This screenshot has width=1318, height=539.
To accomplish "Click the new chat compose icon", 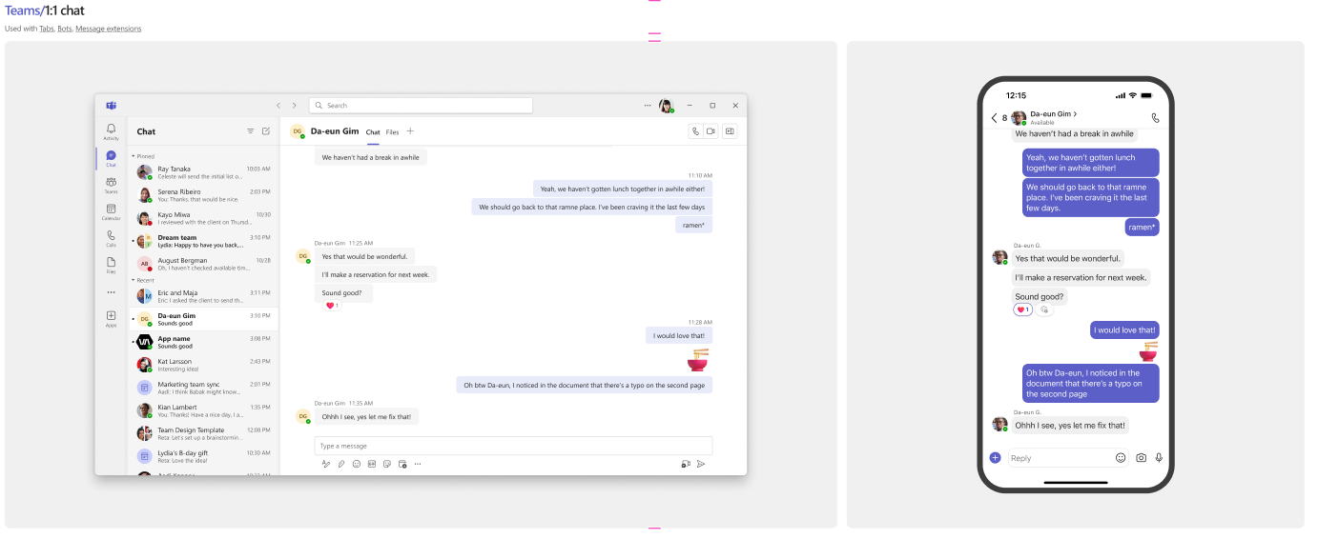I will tap(266, 131).
